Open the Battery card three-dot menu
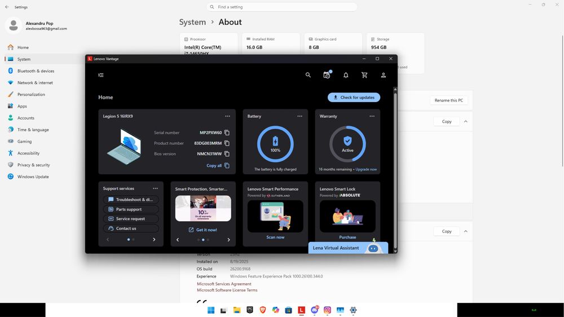The height and width of the screenshot is (317, 564). 299,116
